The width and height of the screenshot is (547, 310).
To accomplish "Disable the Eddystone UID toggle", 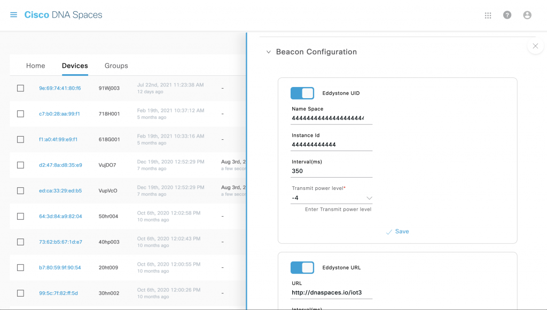I will coord(302,93).
